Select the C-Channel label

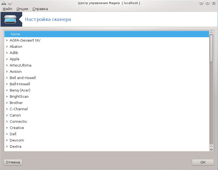(x=19, y=109)
